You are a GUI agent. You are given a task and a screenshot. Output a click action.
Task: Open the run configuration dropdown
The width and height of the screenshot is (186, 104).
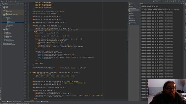click(x=158, y=1)
